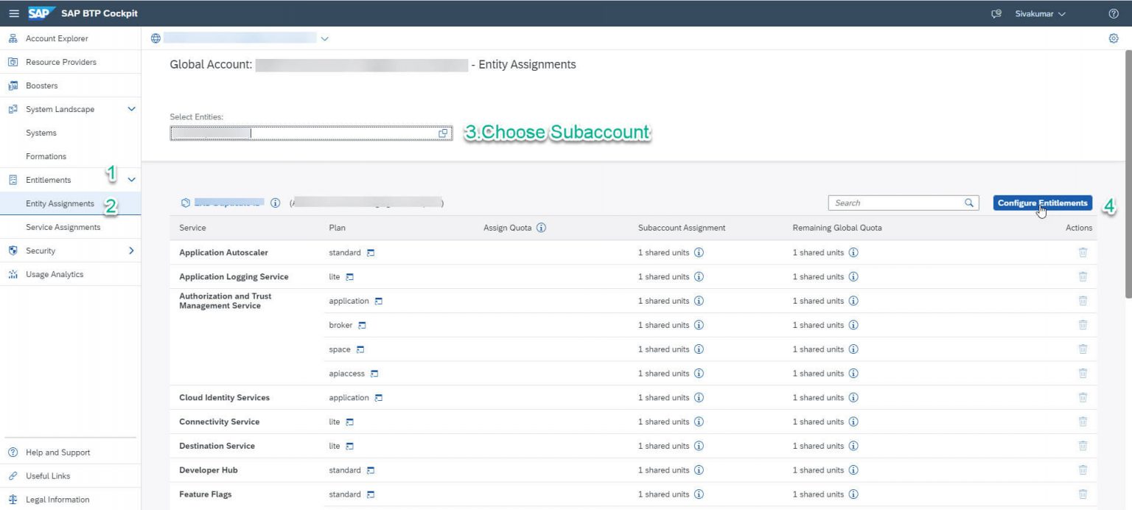Image resolution: width=1132 pixels, height=510 pixels.
Task: Open Usage Analytics from the sidebar
Action: click(53, 273)
